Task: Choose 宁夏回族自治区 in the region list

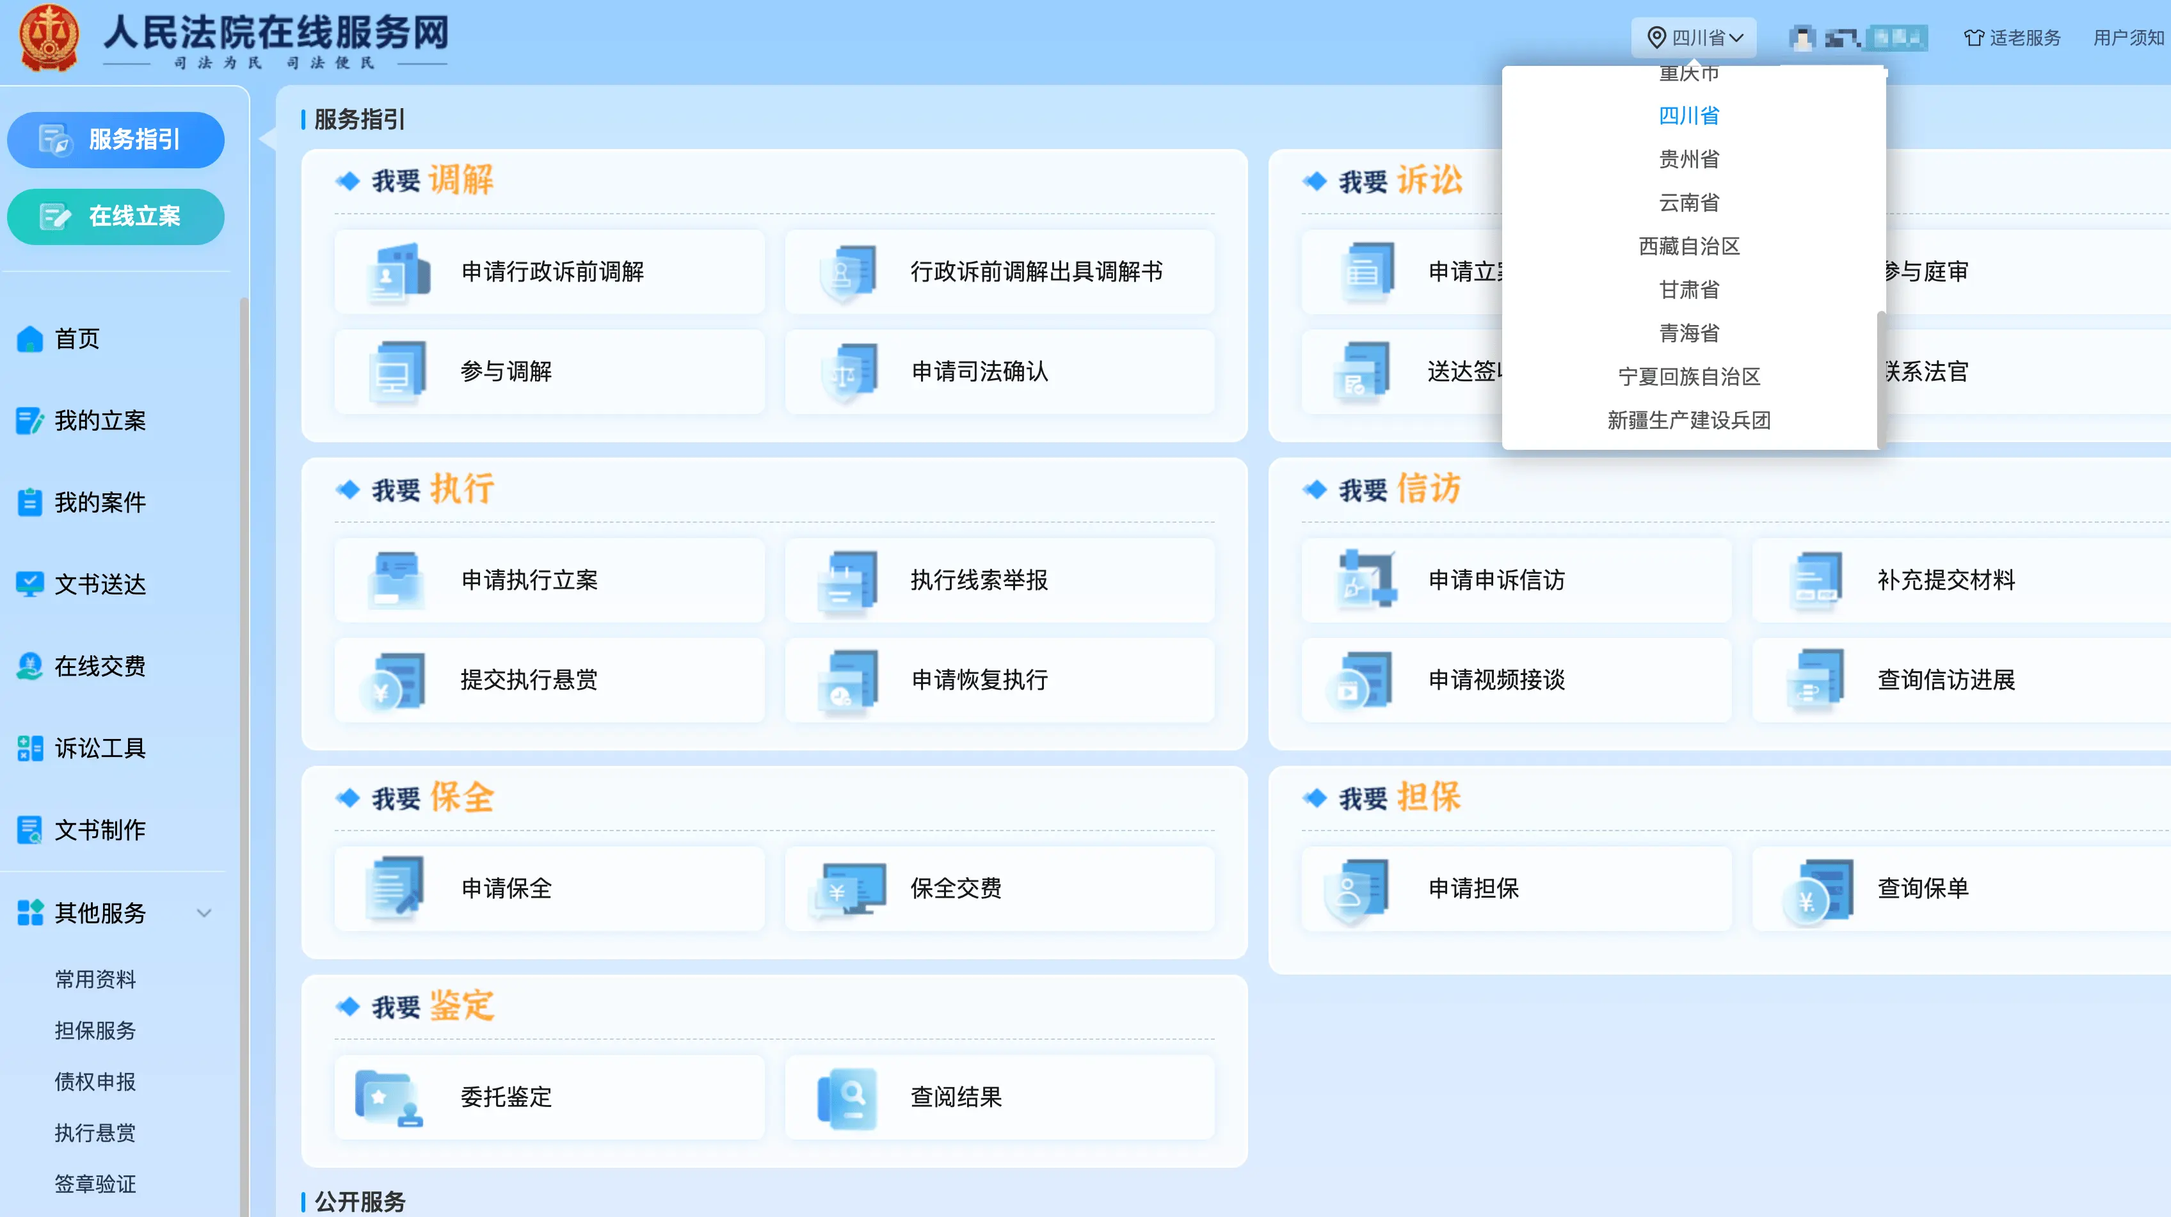Action: coord(1688,377)
